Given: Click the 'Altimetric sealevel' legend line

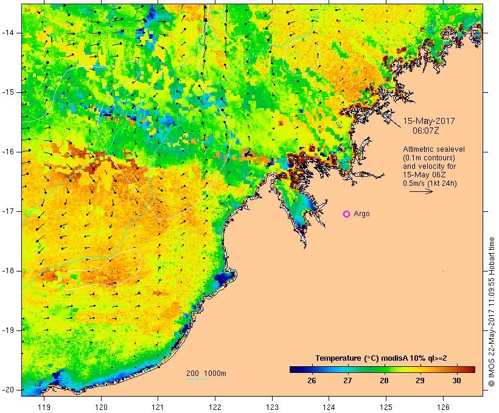Looking at the screenshot, I should [434, 149].
